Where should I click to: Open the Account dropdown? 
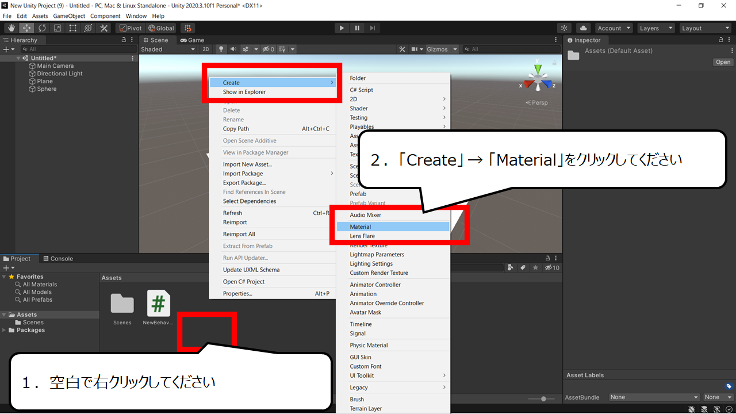pyautogui.click(x=614, y=28)
